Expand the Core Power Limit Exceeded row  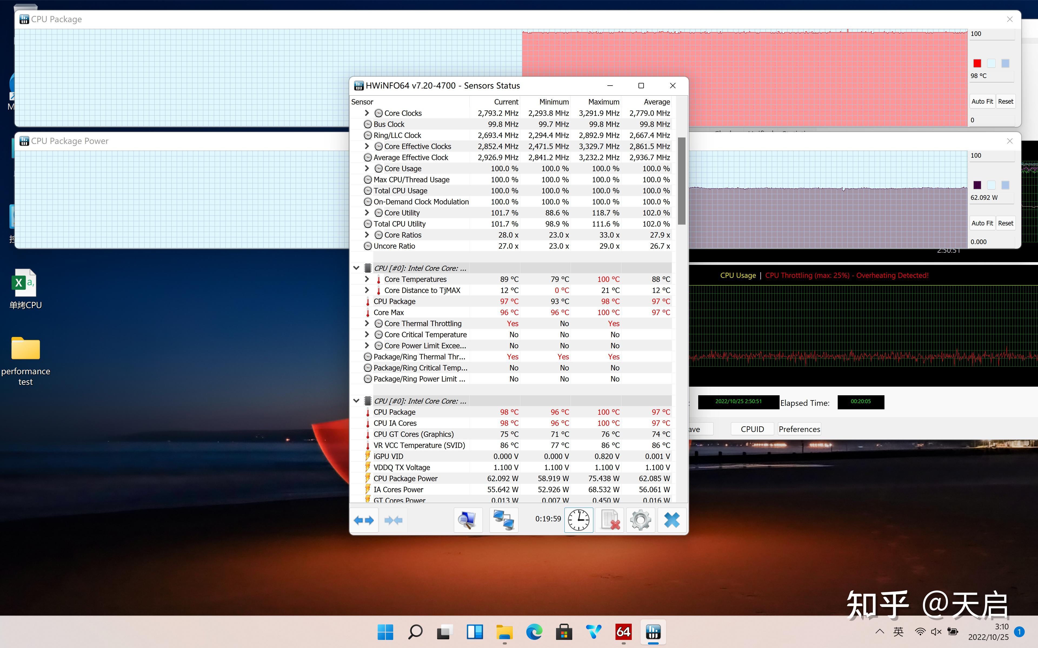(x=367, y=345)
